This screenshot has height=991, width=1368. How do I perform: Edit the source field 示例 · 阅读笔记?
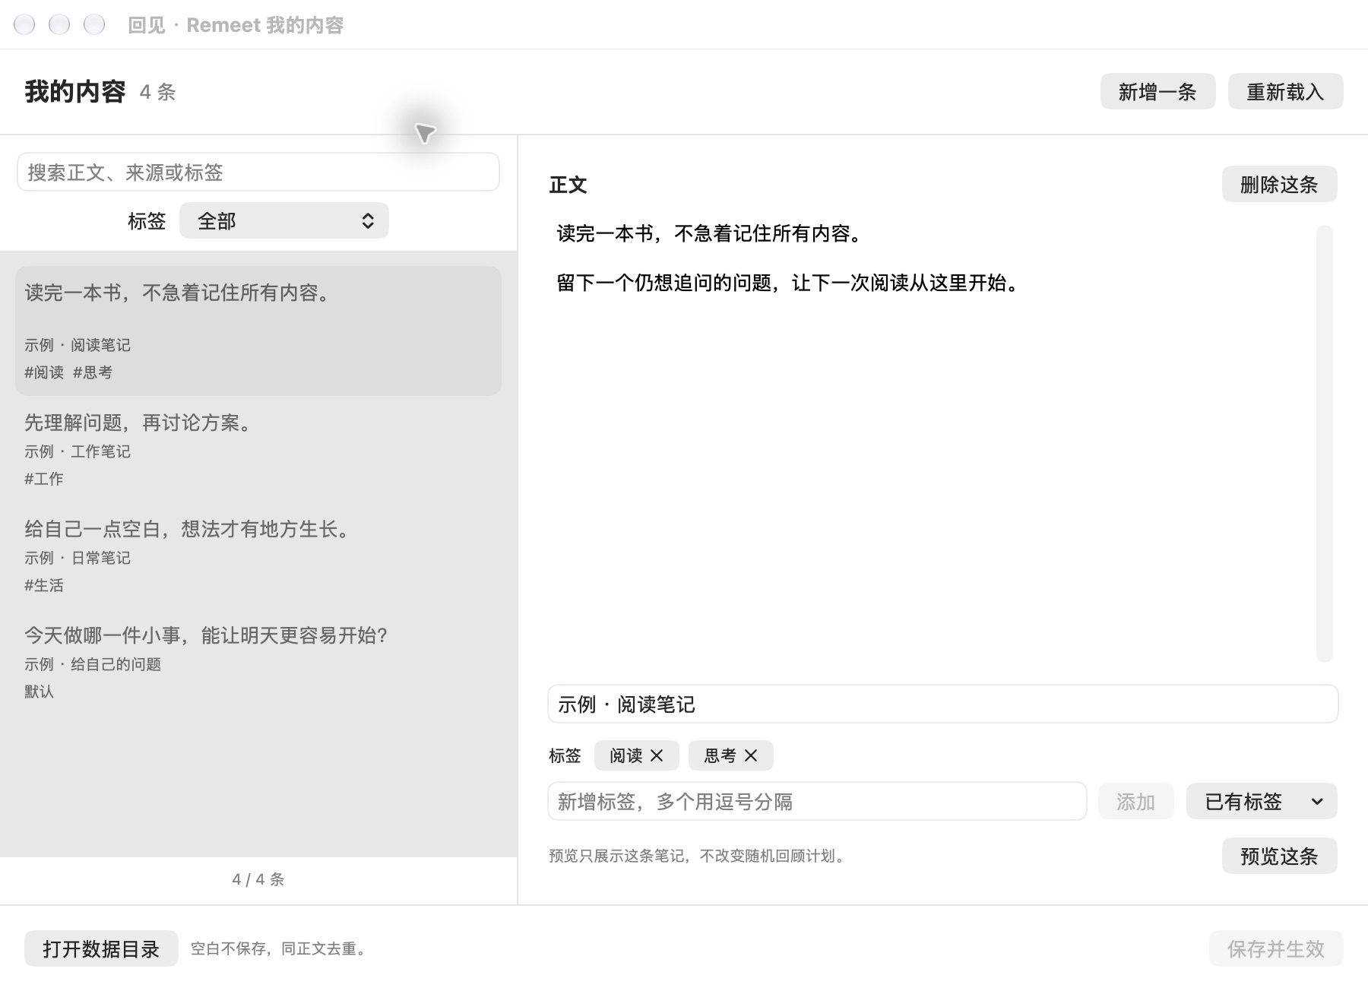pos(942,704)
